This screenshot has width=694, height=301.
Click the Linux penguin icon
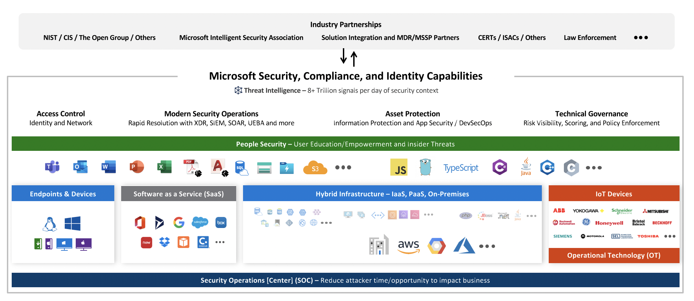tap(50, 224)
